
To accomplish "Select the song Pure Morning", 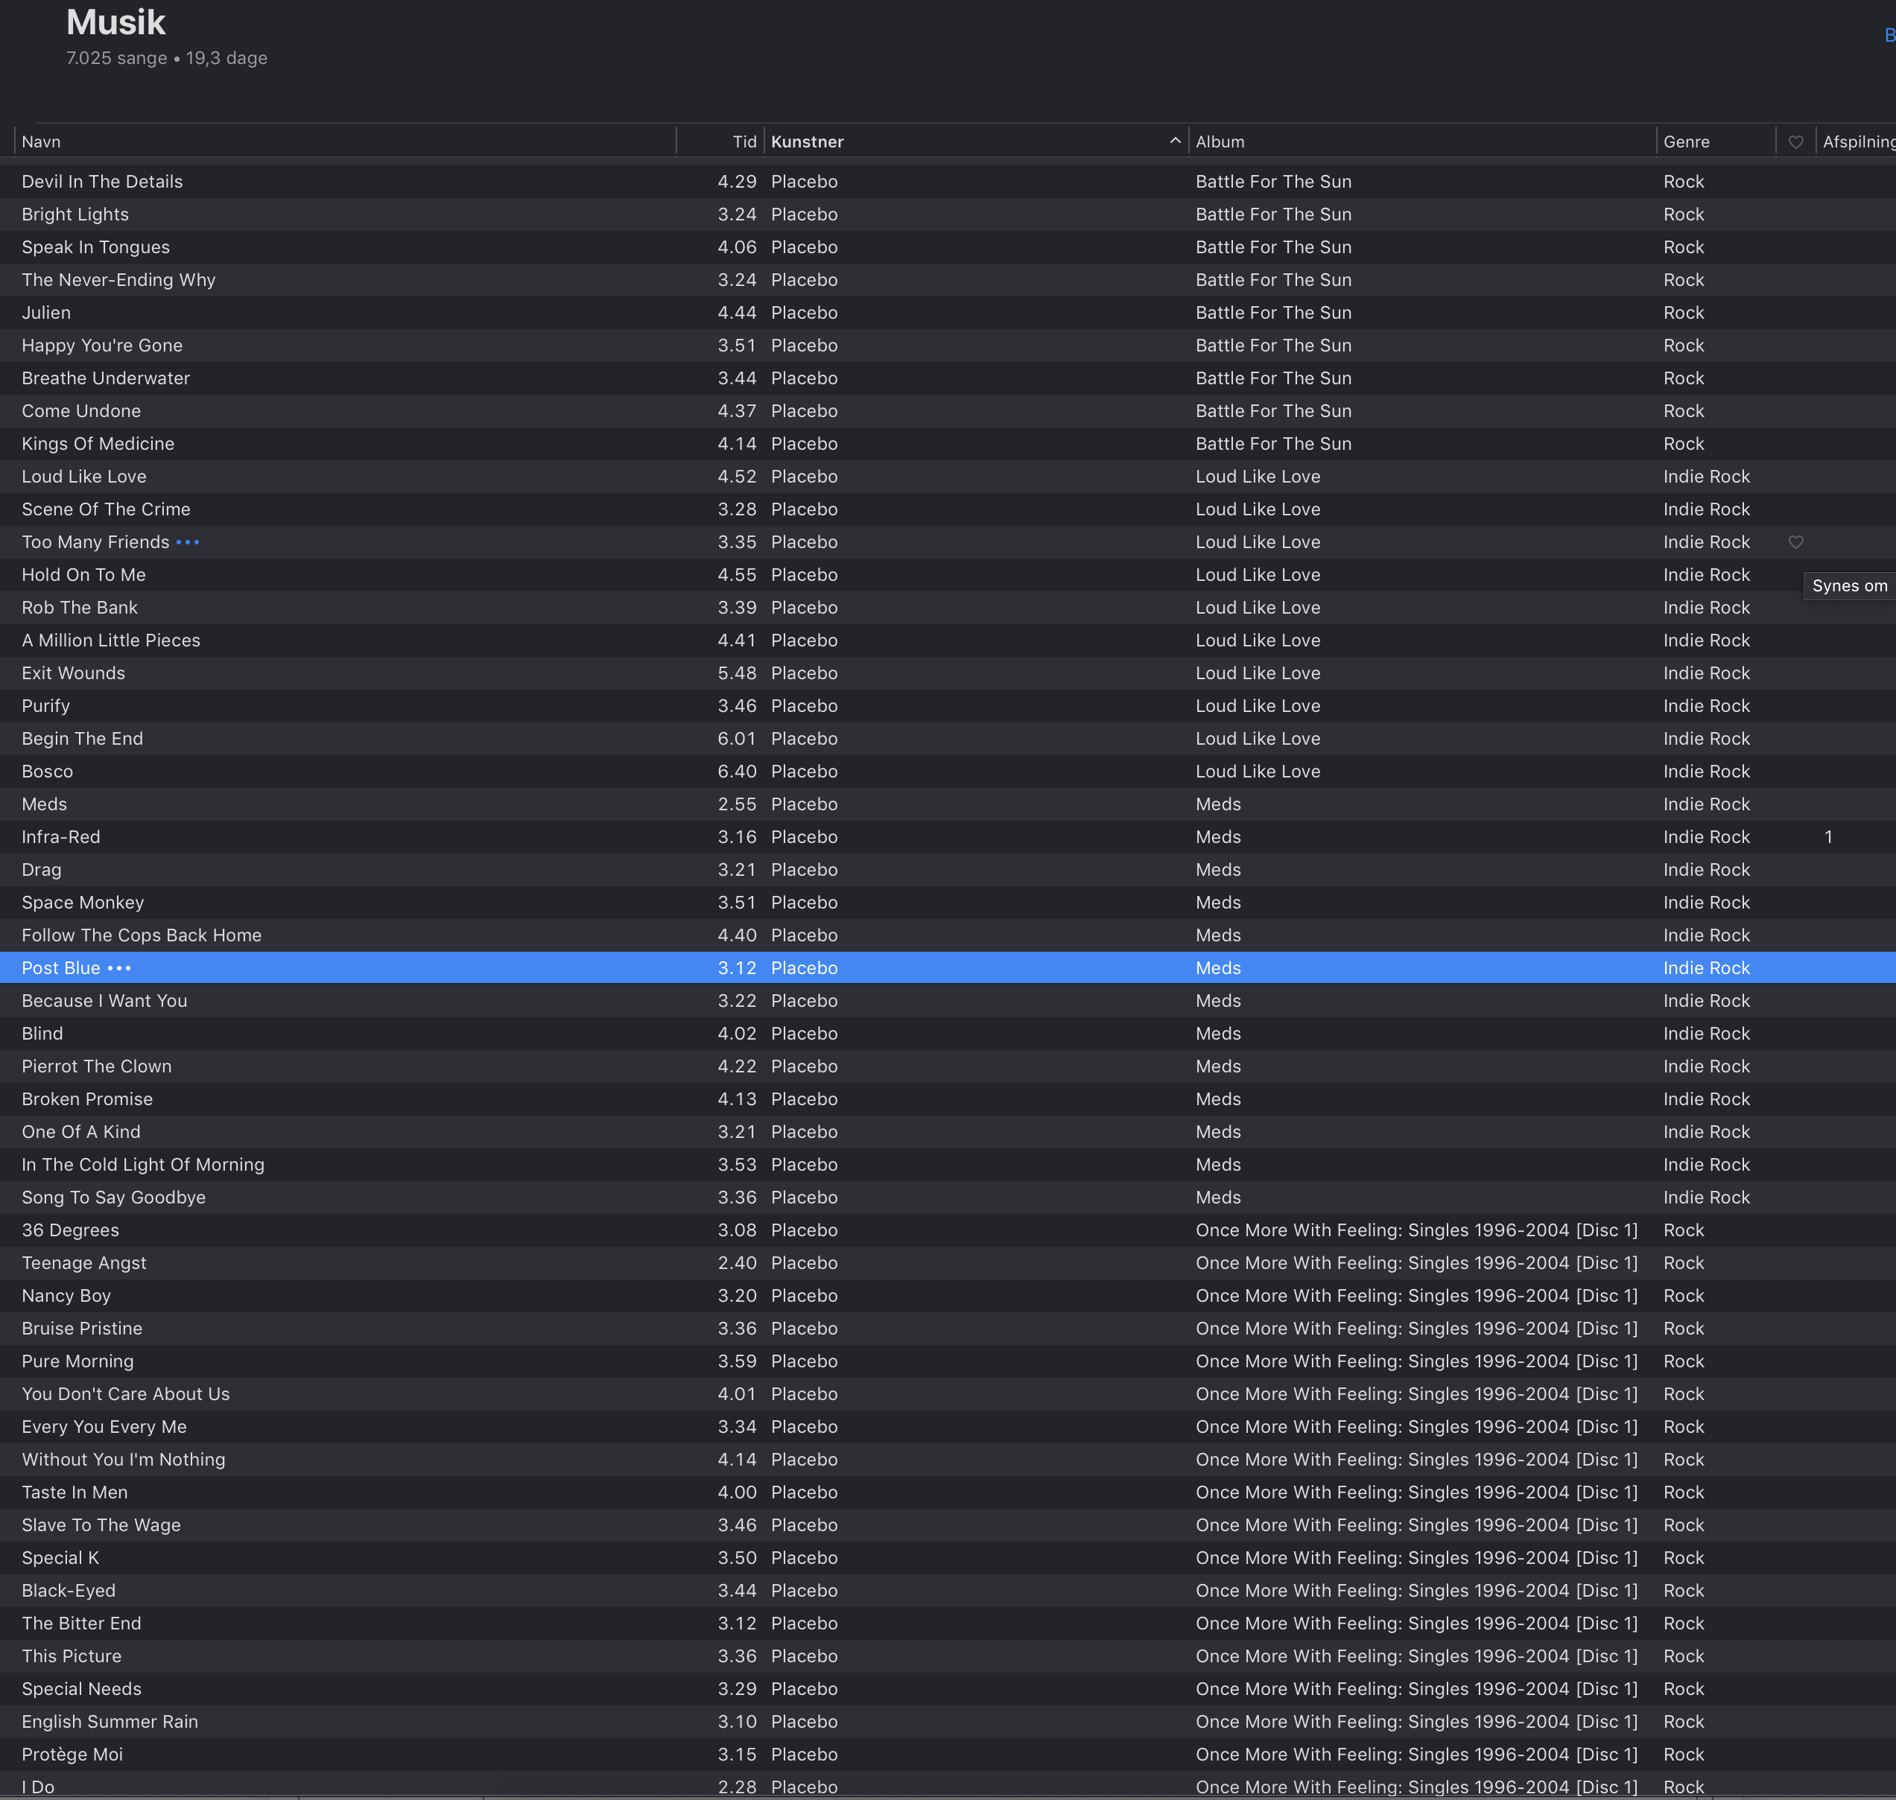I will (x=77, y=1361).
